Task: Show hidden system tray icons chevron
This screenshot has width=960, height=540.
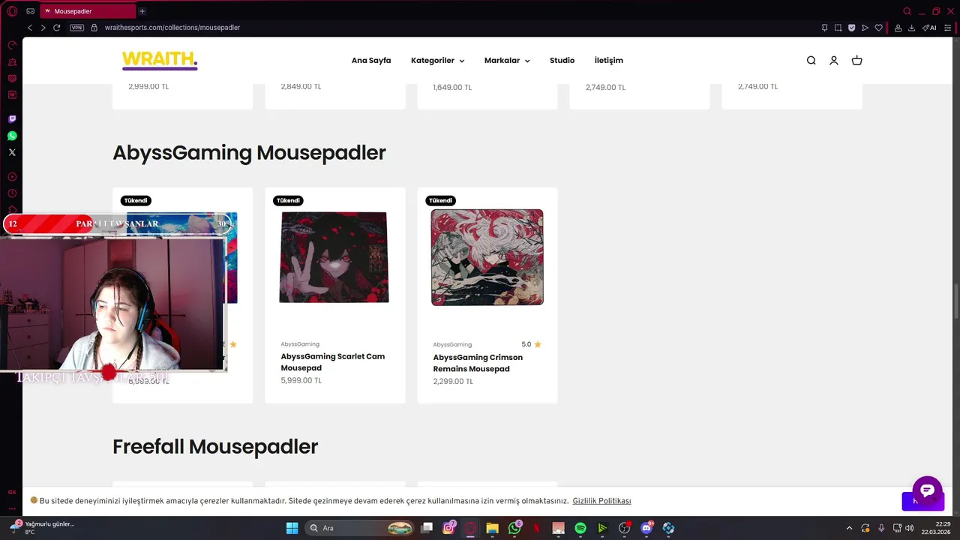Action: [x=849, y=528]
